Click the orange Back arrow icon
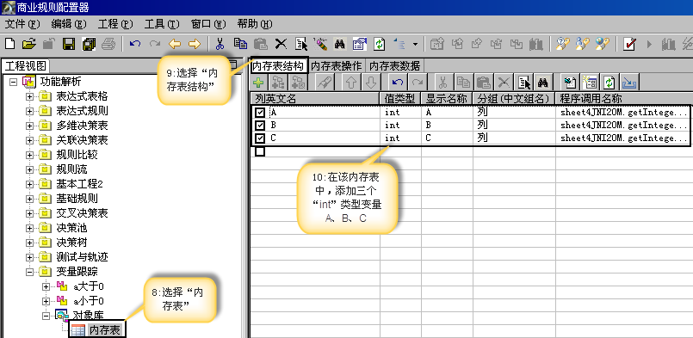693x338 pixels. 175,44
